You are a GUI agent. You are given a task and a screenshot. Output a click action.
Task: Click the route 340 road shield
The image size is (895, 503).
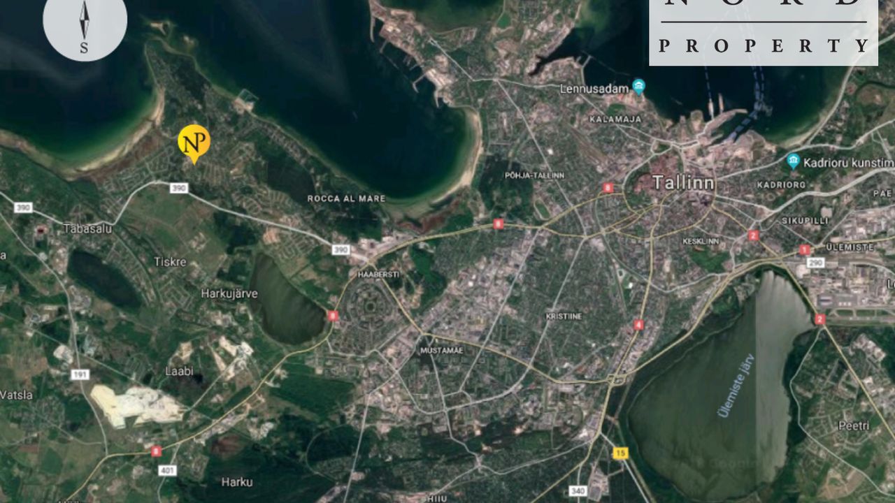point(578,491)
